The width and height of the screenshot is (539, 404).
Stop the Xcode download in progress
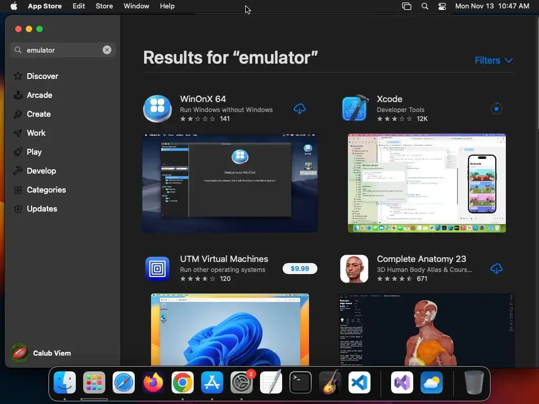(x=496, y=108)
